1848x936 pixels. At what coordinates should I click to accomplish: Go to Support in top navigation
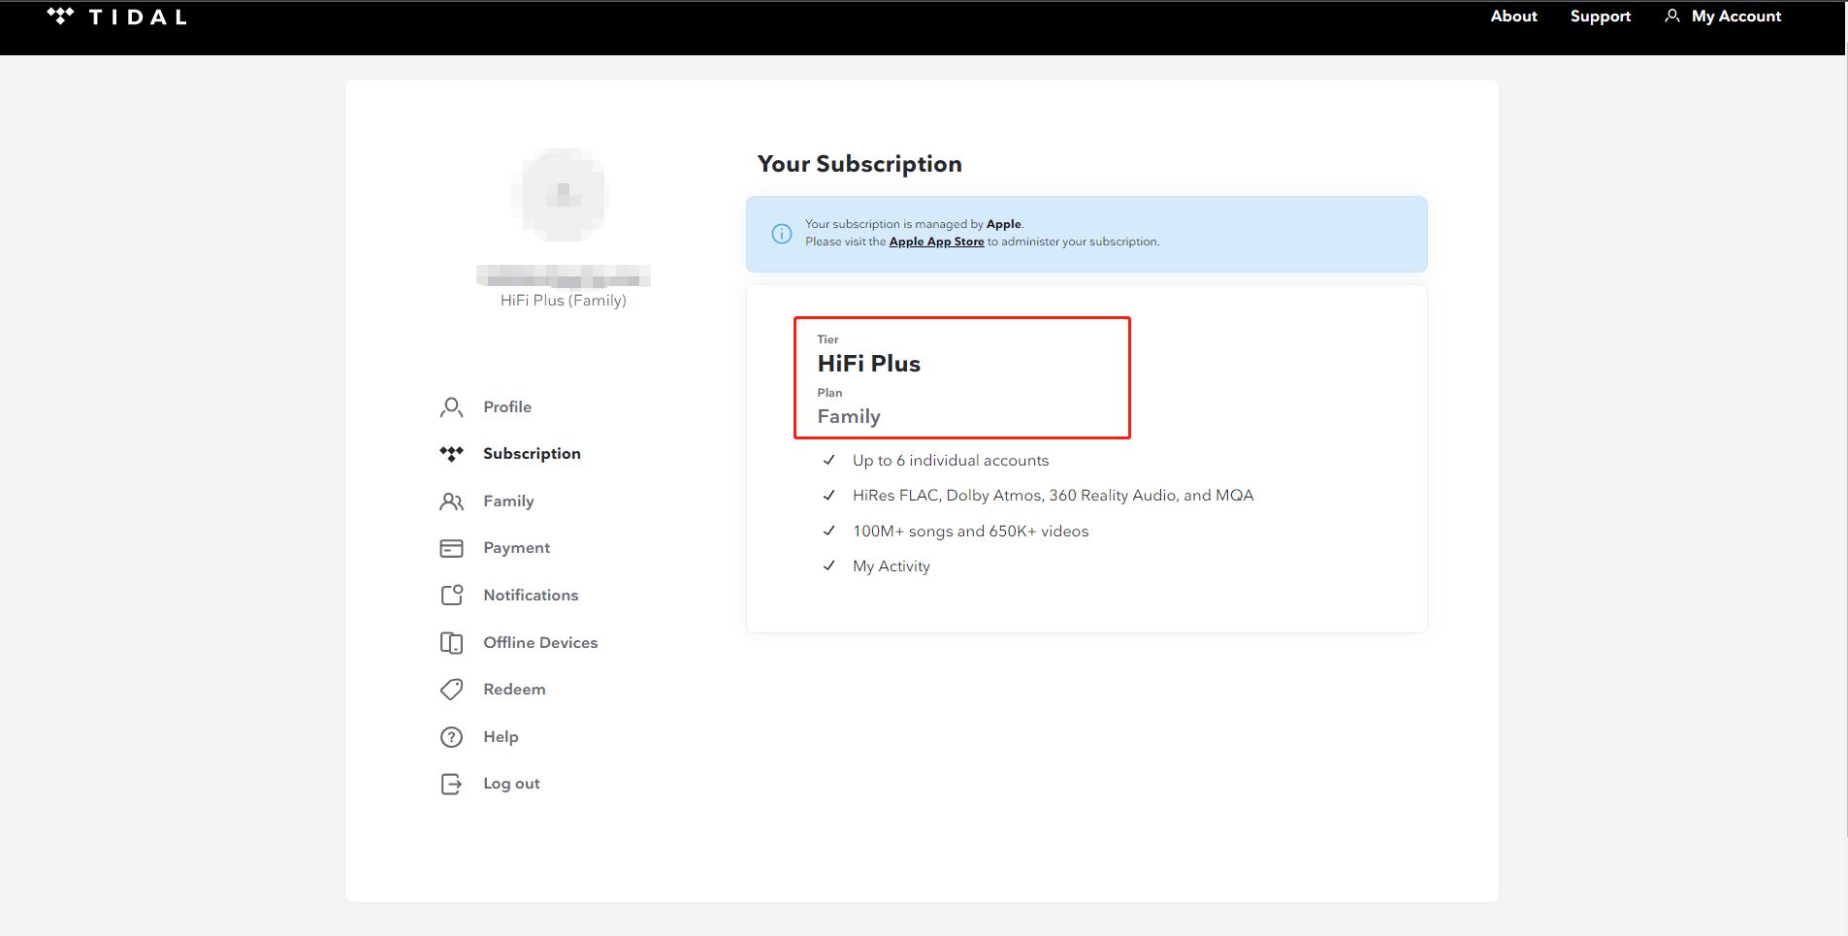tap(1600, 16)
